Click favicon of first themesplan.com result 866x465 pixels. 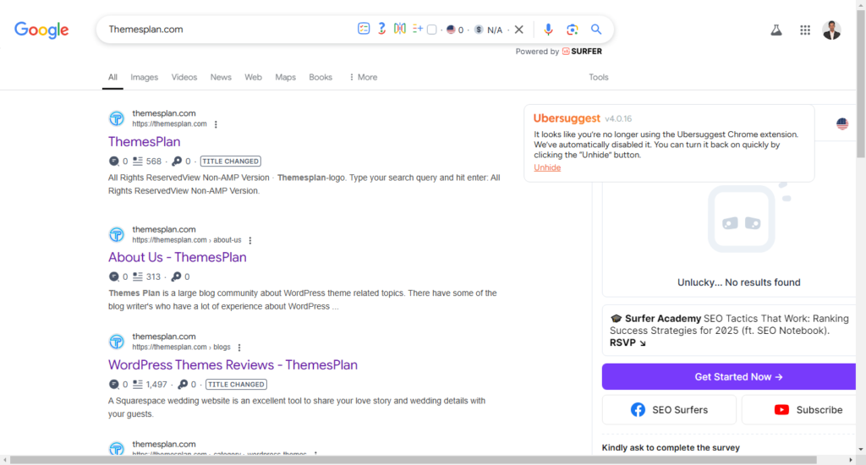[117, 118]
